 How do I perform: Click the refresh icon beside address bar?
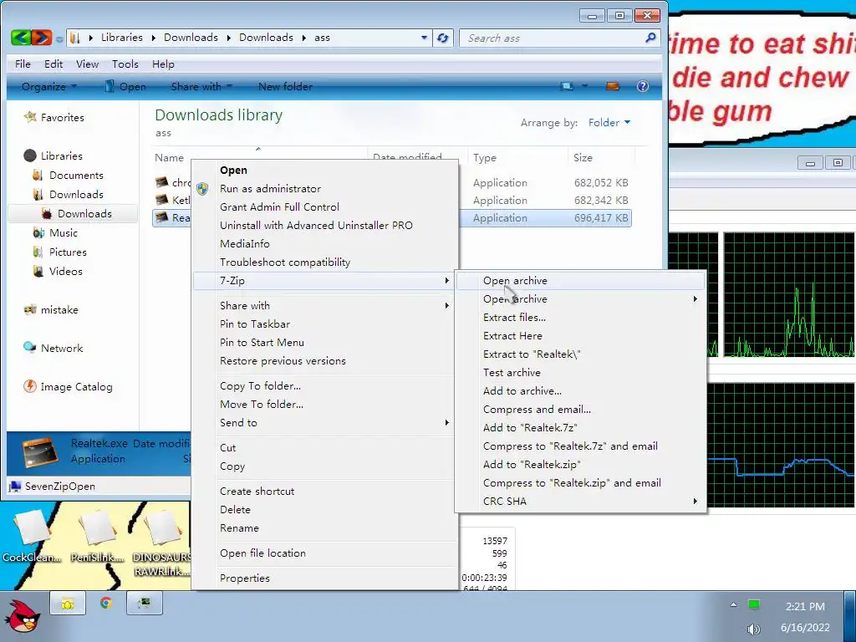443,38
